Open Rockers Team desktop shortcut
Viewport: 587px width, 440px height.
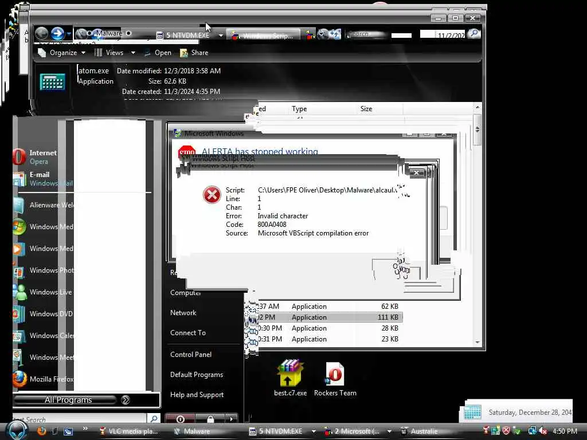pos(335,379)
